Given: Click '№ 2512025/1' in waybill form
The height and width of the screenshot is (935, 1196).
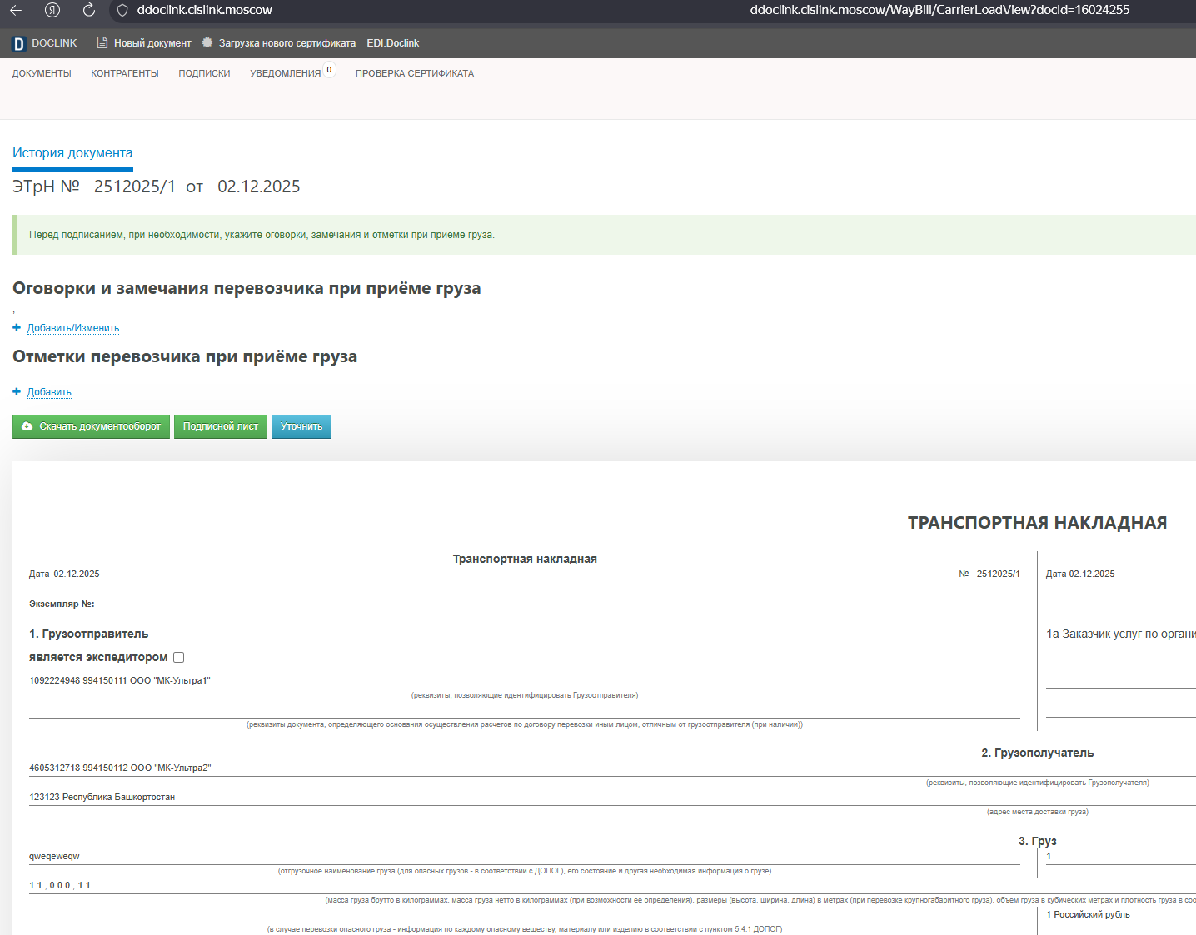Looking at the screenshot, I should pyautogui.click(x=989, y=574).
